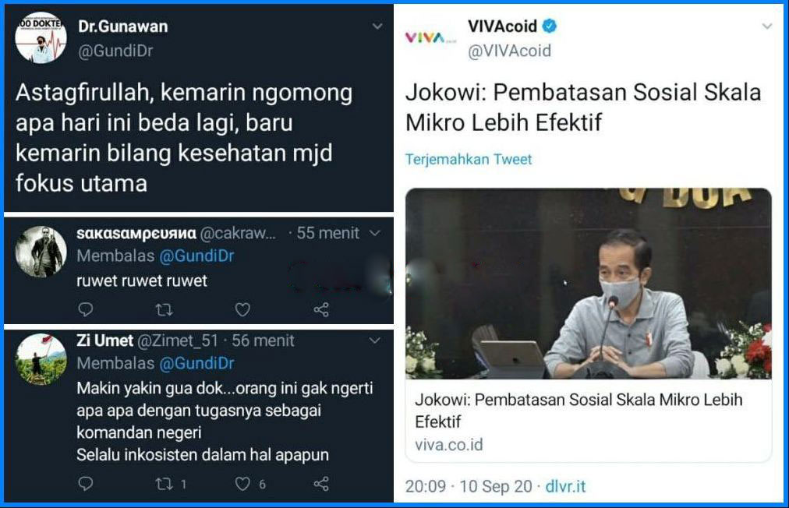This screenshot has width=789, height=508.
Task: Like Zi Umet's reply
Action: tap(242, 484)
